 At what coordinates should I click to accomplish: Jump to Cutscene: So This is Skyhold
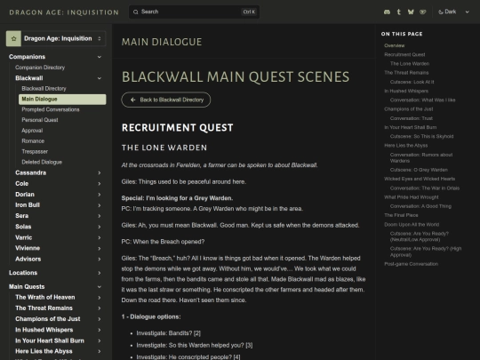point(422,137)
